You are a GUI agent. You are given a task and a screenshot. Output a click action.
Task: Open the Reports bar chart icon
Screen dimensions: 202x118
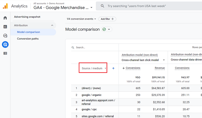5,27
